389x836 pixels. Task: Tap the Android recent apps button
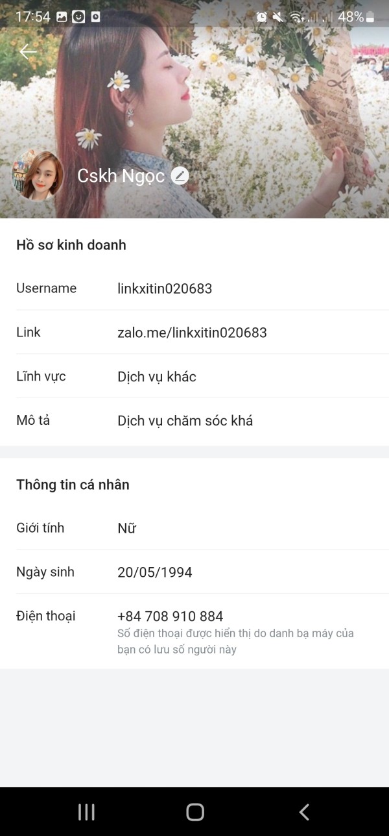pos(86,811)
